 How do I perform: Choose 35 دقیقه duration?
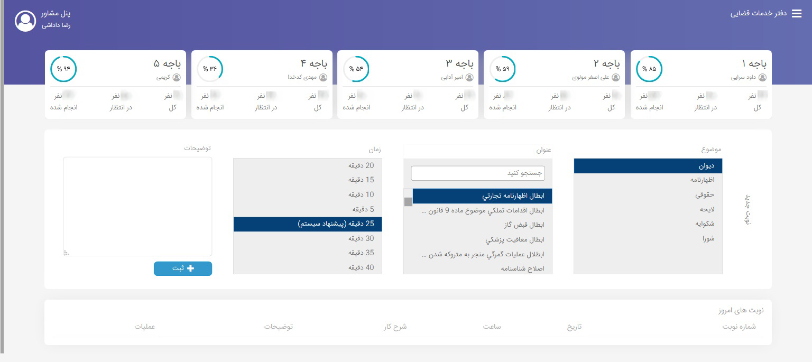(308, 253)
